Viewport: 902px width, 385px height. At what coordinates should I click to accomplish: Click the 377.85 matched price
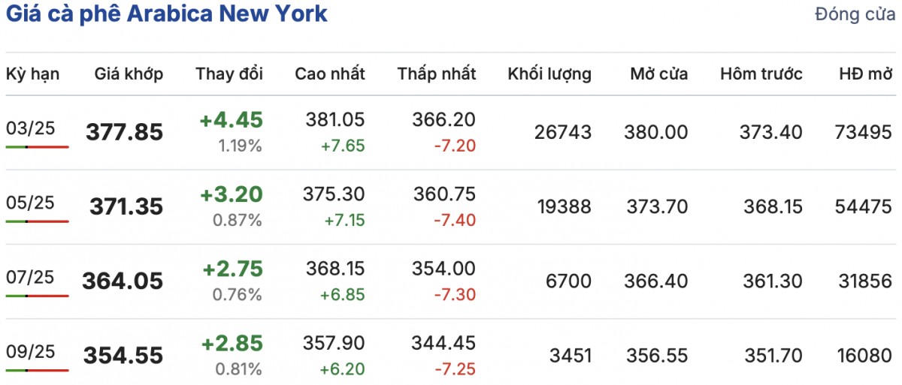click(125, 133)
